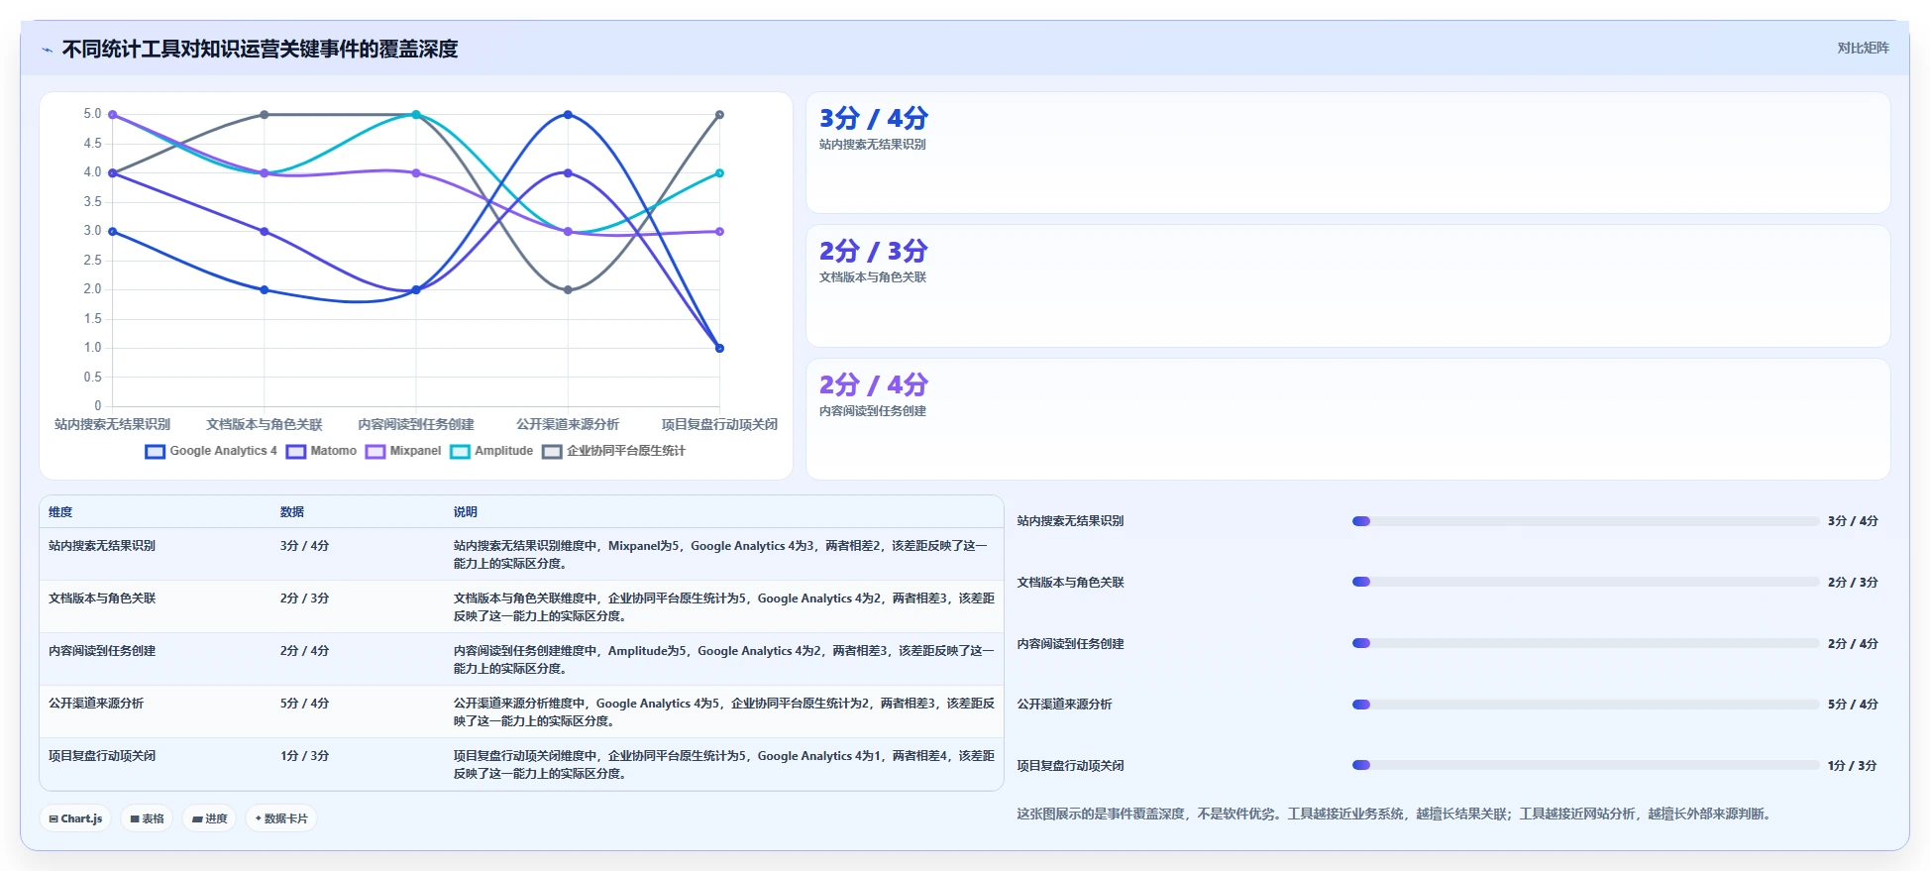The height and width of the screenshot is (871, 1930).
Task: Click the Chart.js tag icon chip
Action: [x=75, y=818]
